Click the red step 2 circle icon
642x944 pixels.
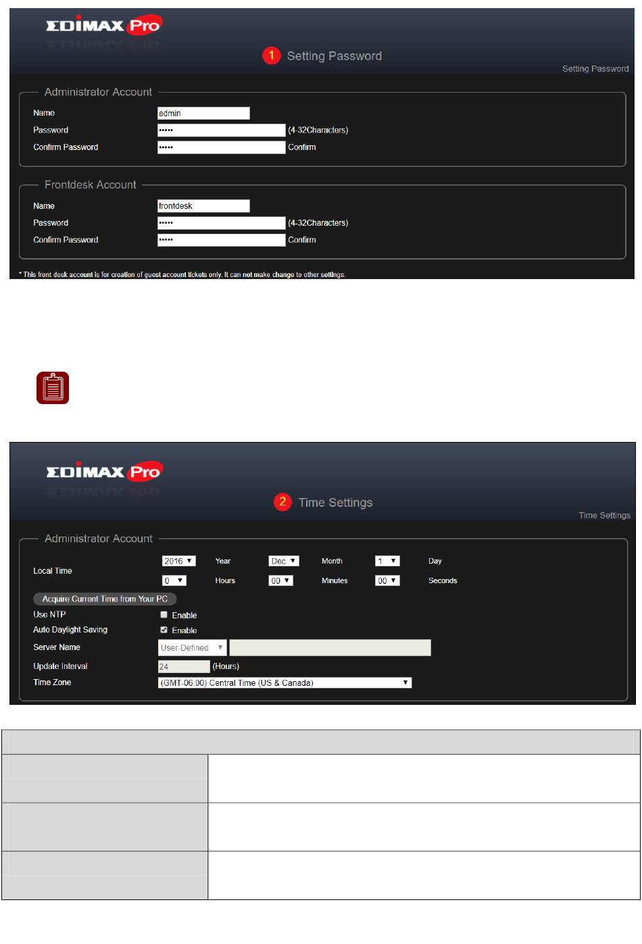click(x=282, y=502)
